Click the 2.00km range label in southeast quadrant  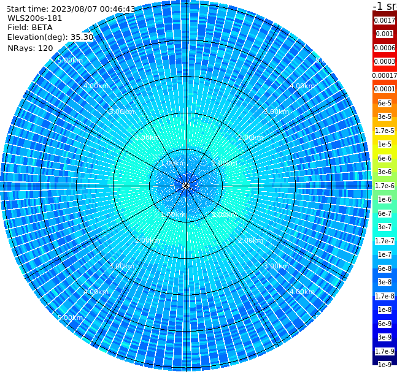(251, 240)
